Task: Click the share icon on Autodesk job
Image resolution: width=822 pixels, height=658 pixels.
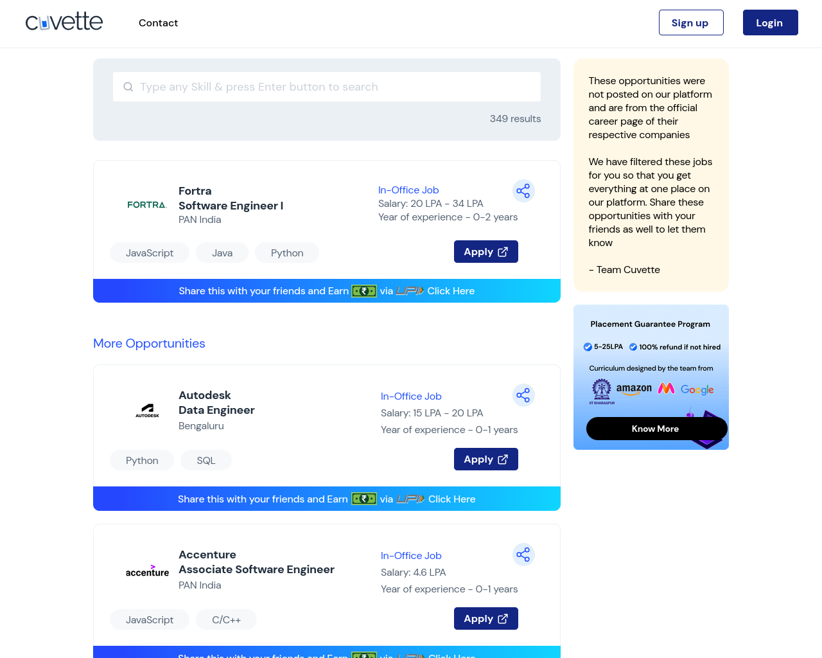Action: click(x=523, y=395)
